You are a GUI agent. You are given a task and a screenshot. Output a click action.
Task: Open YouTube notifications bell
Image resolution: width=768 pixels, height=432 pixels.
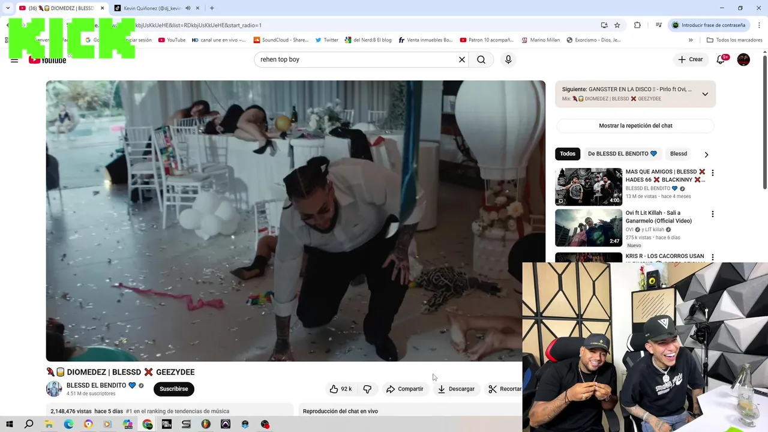point(721,59)
